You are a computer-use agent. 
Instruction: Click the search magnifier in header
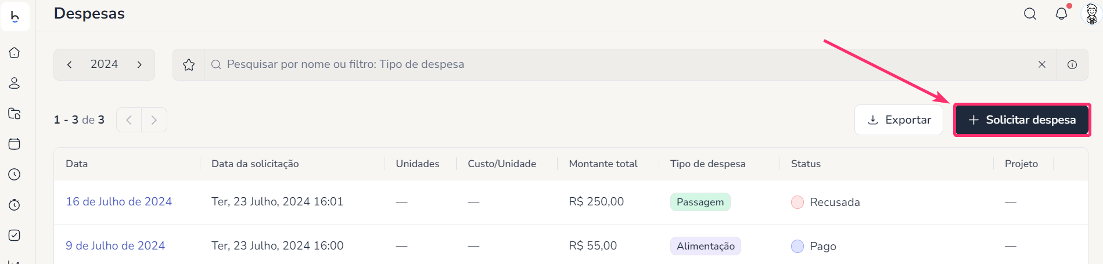1030,14
